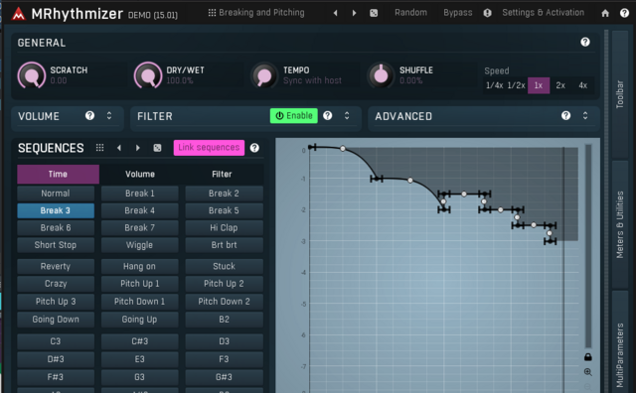This screenshot has height=393, width=636.
Task: Click the graph zoom magnifier icon
Action: point(587,372)
